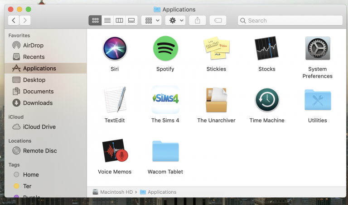
Task: Open Documents in the sidebar
Action: pos(45,91)
